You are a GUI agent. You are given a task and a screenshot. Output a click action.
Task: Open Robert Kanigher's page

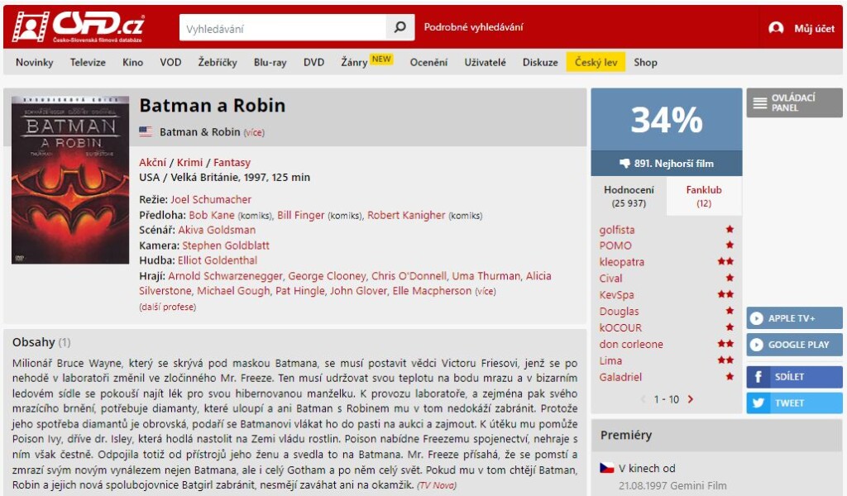tap(406, 216)
